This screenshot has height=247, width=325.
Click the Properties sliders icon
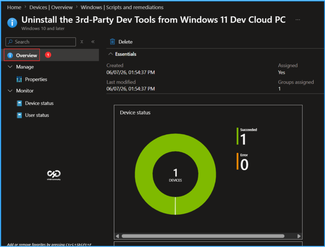click(19, 79)
